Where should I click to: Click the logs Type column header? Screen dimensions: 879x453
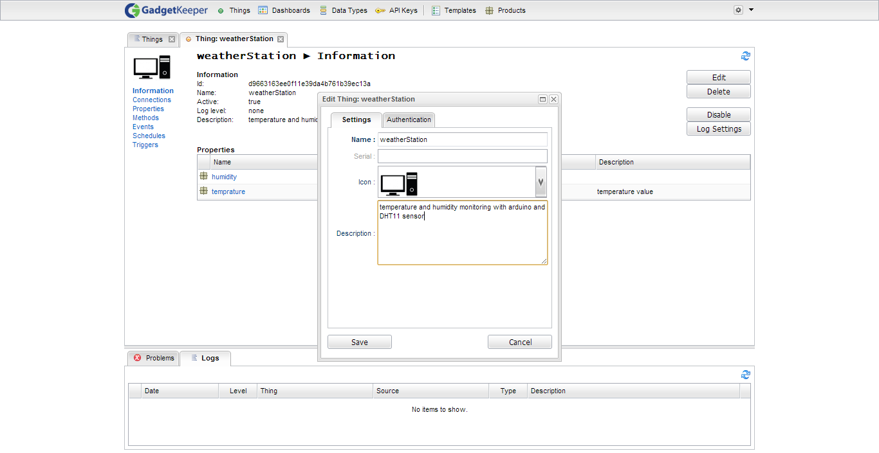(x=508, y=391)
